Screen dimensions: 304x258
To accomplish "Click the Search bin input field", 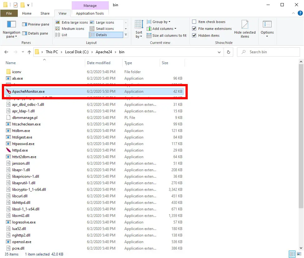I will [x=268, y=52].
